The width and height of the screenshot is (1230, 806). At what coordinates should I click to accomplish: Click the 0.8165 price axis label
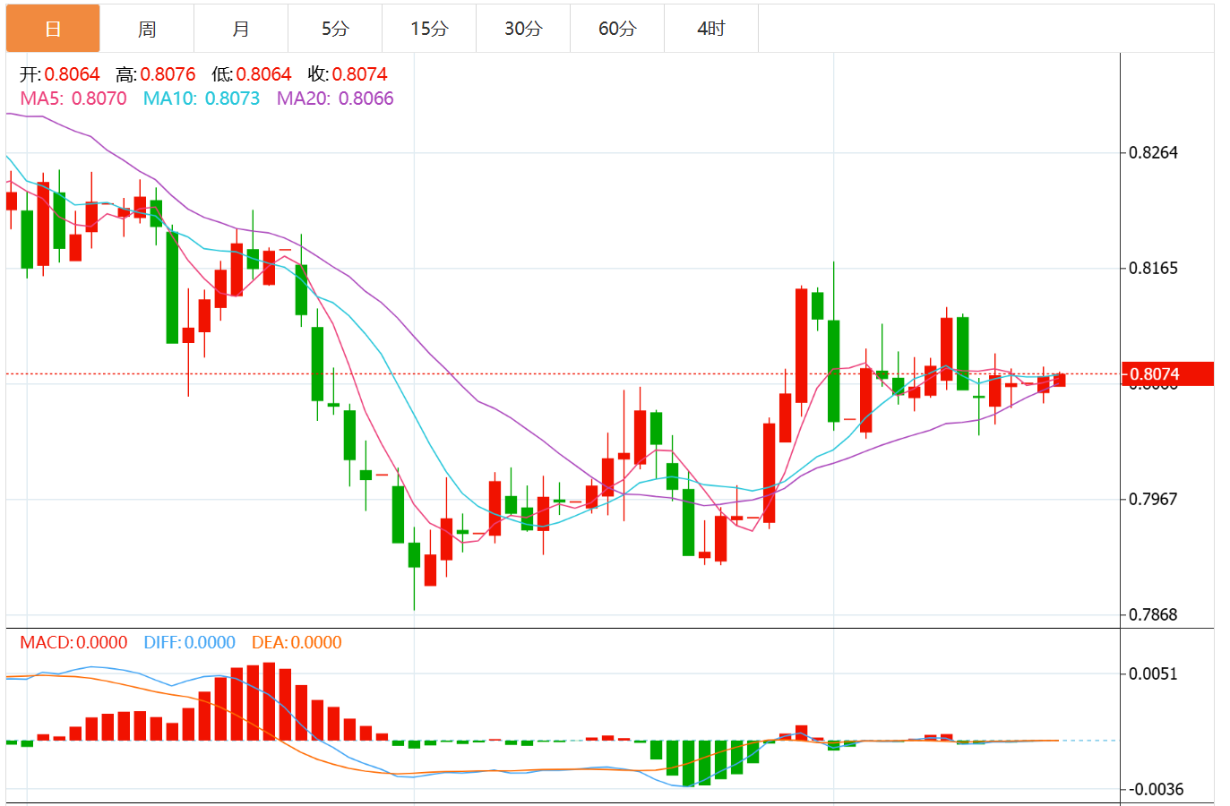(x=1153, y=268)
